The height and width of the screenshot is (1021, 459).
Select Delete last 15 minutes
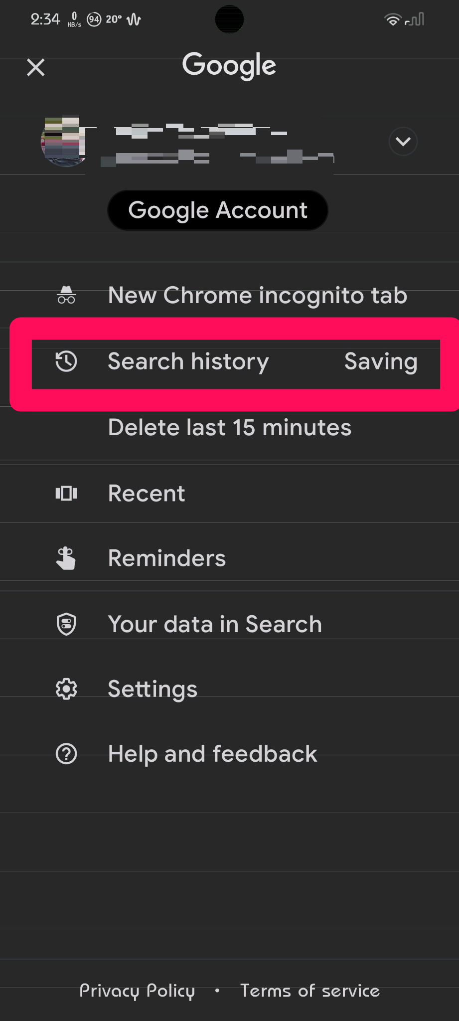[229, 427]
